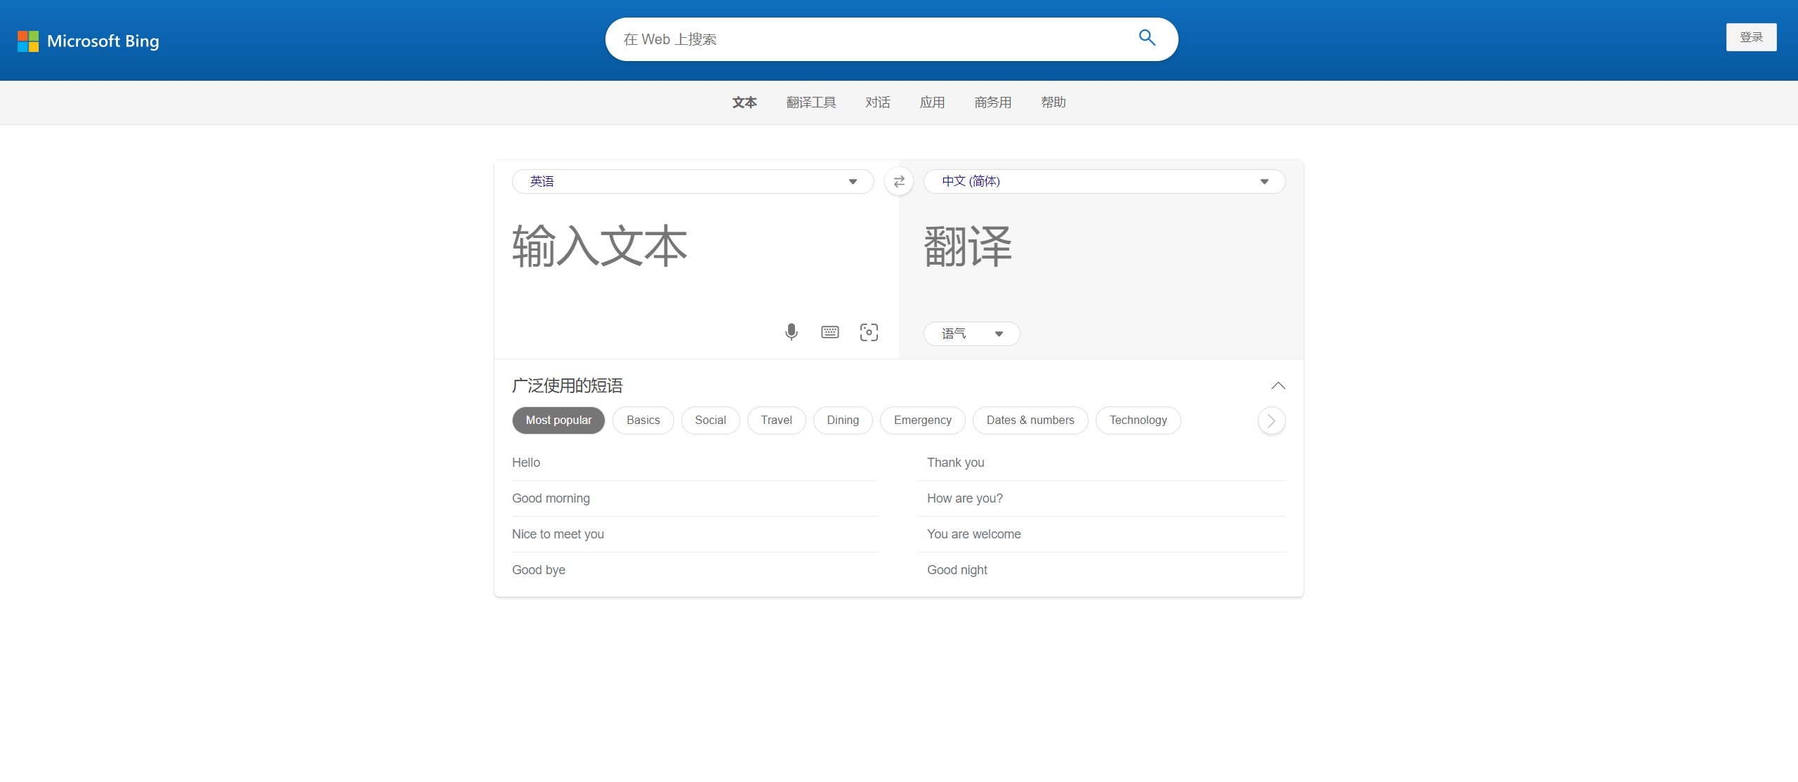The height and width of the screenshot is (782, 1798).
Task: Select the Emergency phrase category
Action: pos(922,420)
